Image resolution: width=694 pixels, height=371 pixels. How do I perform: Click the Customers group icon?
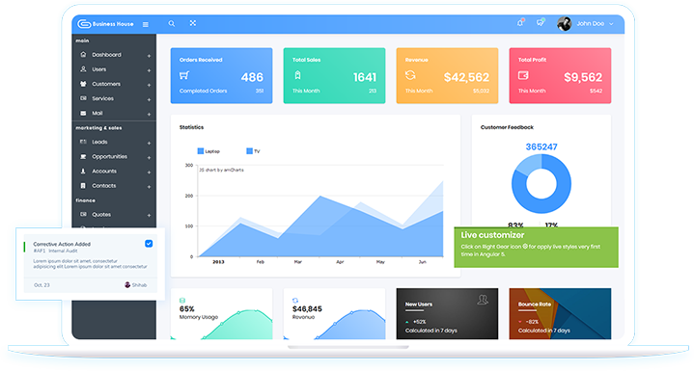[x=83, y=84]
